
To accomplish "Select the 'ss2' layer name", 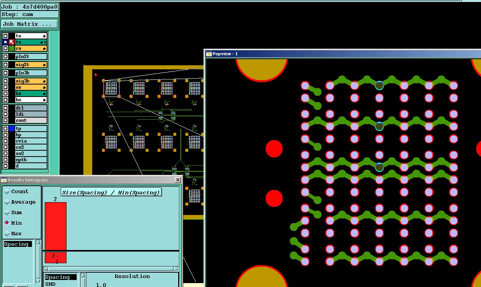I will click(x=31, y=153).
